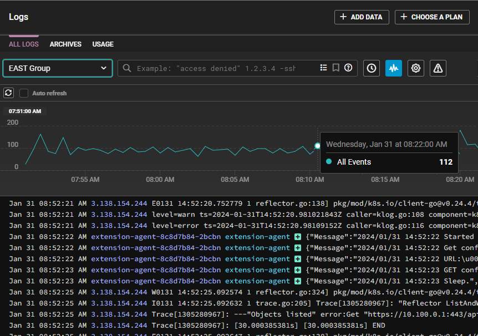Open log settings gear icon

(x=416, y=68)
